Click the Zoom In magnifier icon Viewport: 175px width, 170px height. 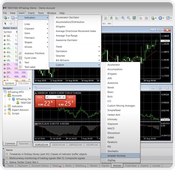coord(123,18)
